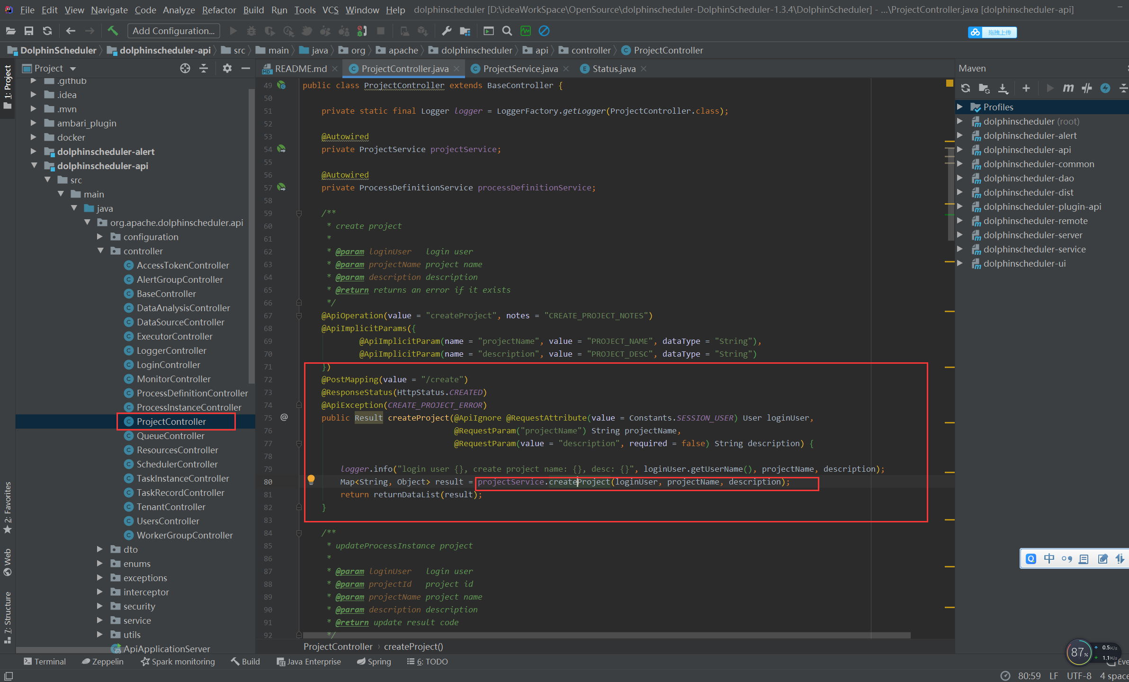
Task: Switch to the ProjectService.java tab
Action: click(x=520, y=69)
